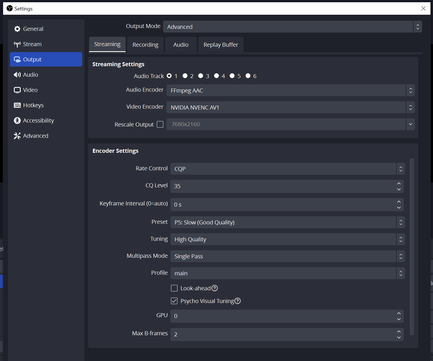433x361 pixels.
Task: Open the Video Encoder dropdown
Action: click(x=290, y=107)
